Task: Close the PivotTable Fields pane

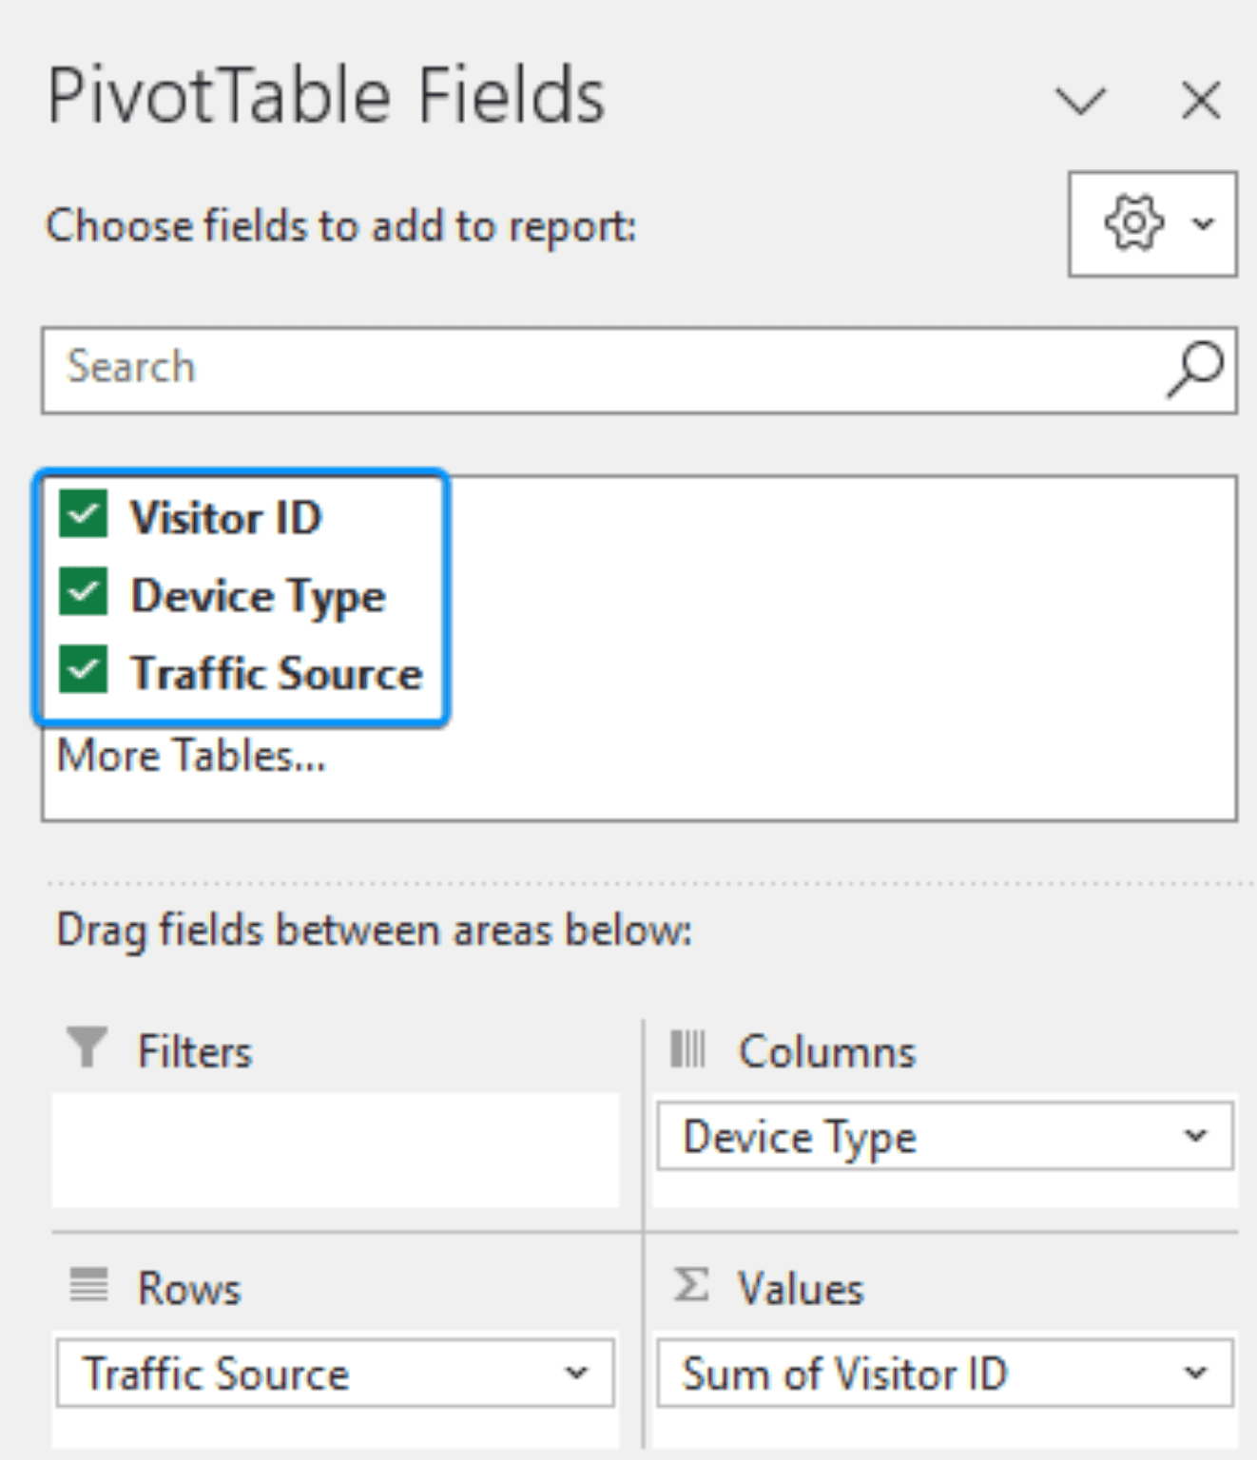Action: 1200,101
